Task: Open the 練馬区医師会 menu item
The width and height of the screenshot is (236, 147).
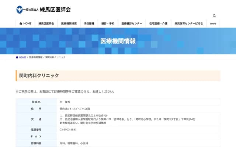Action: coord(46,23)
